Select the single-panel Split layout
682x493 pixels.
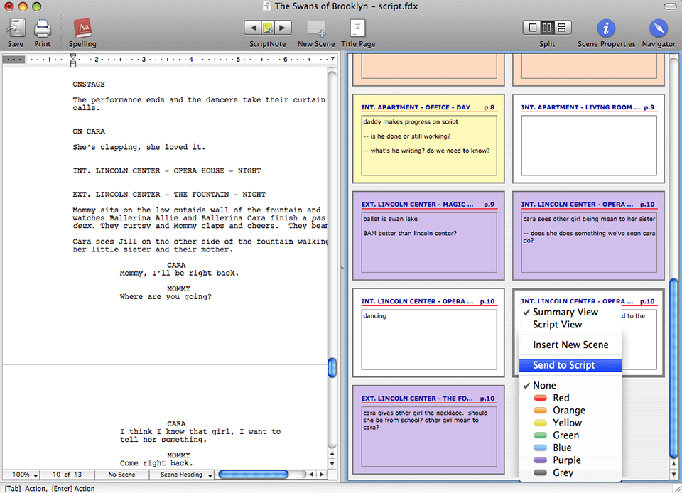(533, 26)
